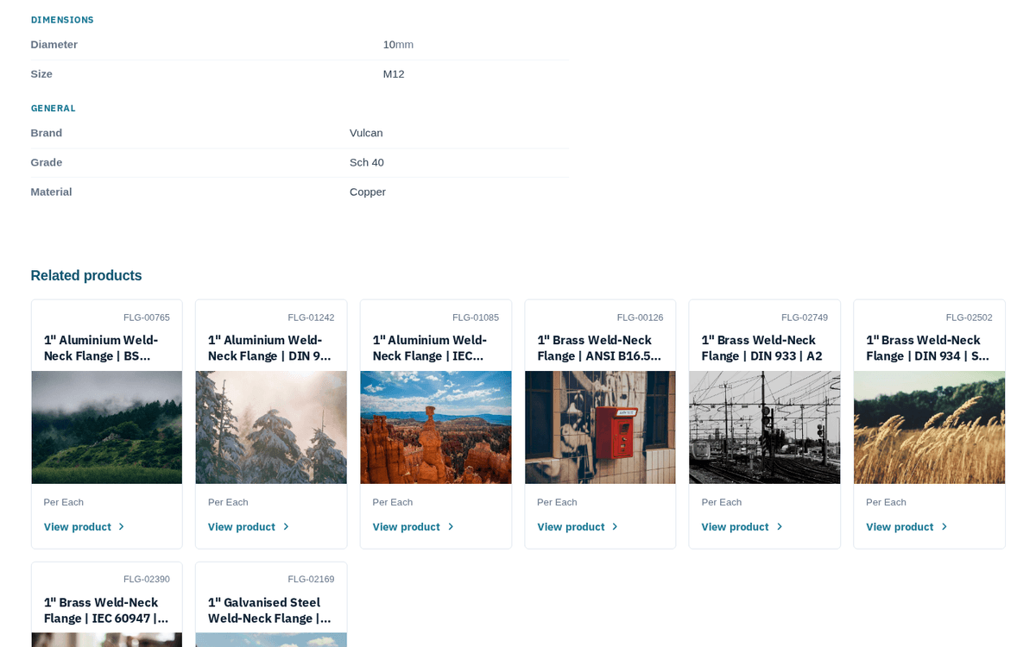The width and height of the screenshot is (1036, 647).
Task: Click Per Each label on FLG-02502 card
Action: [886, 502]
